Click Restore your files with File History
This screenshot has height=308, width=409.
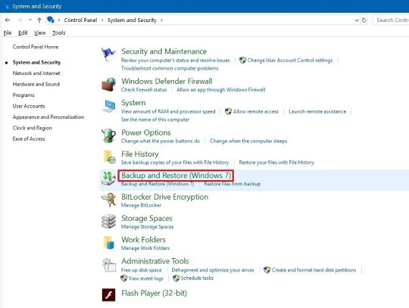[276, 163]
